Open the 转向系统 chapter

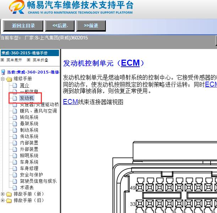(29, 117)
